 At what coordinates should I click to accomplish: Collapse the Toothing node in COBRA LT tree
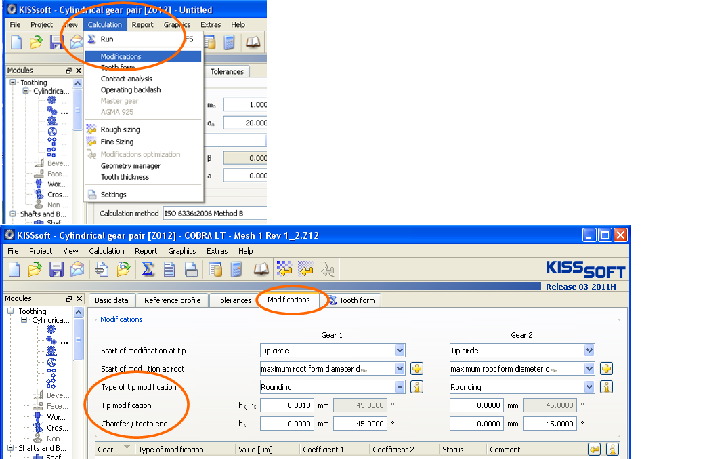pyautogui.click(x=11, y=311)
